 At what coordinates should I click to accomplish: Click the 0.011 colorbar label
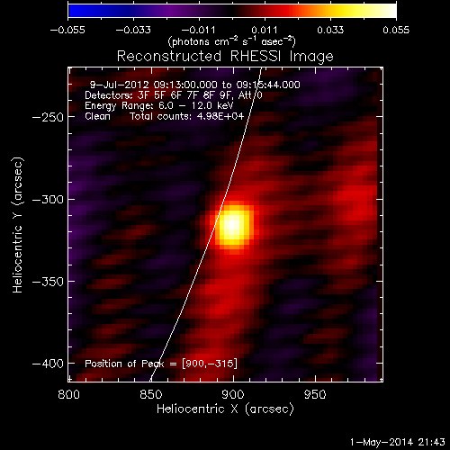click(265, 30)
